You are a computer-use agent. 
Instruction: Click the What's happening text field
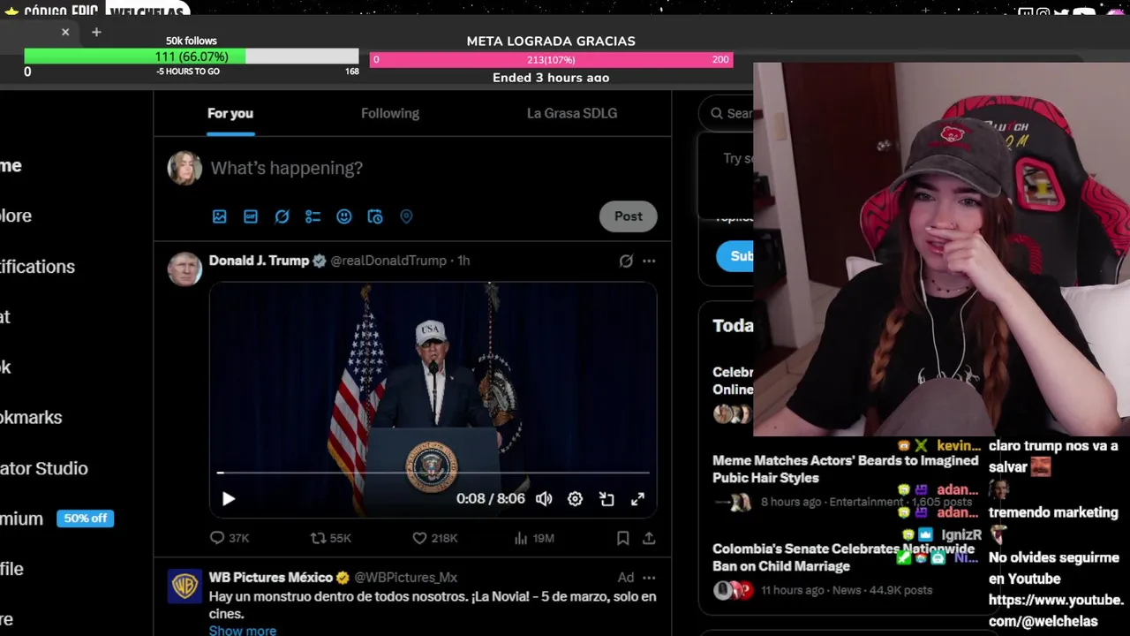click(x=286, y=168)
